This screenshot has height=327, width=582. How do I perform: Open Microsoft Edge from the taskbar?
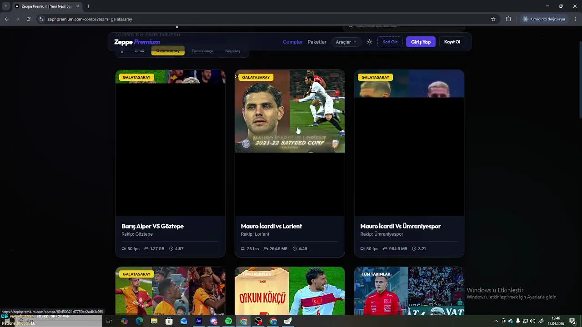tap(139, 321)
